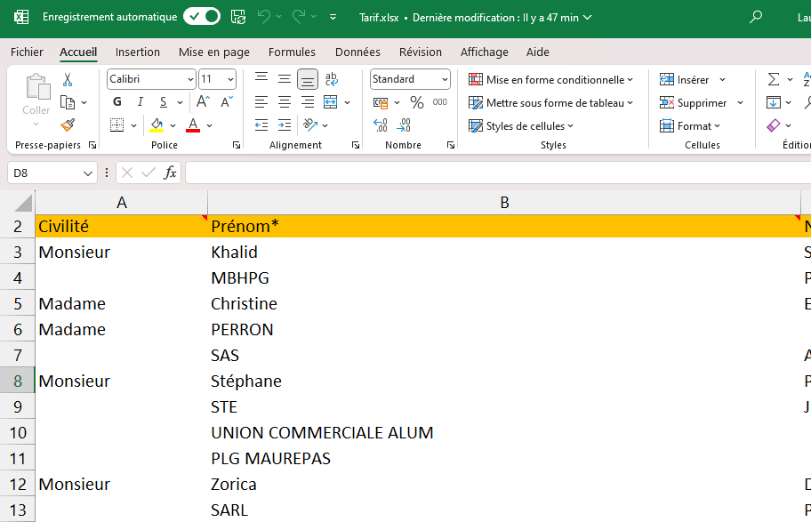
Task: Click the thousands separator 000 icon
Action: coord(440,102)
